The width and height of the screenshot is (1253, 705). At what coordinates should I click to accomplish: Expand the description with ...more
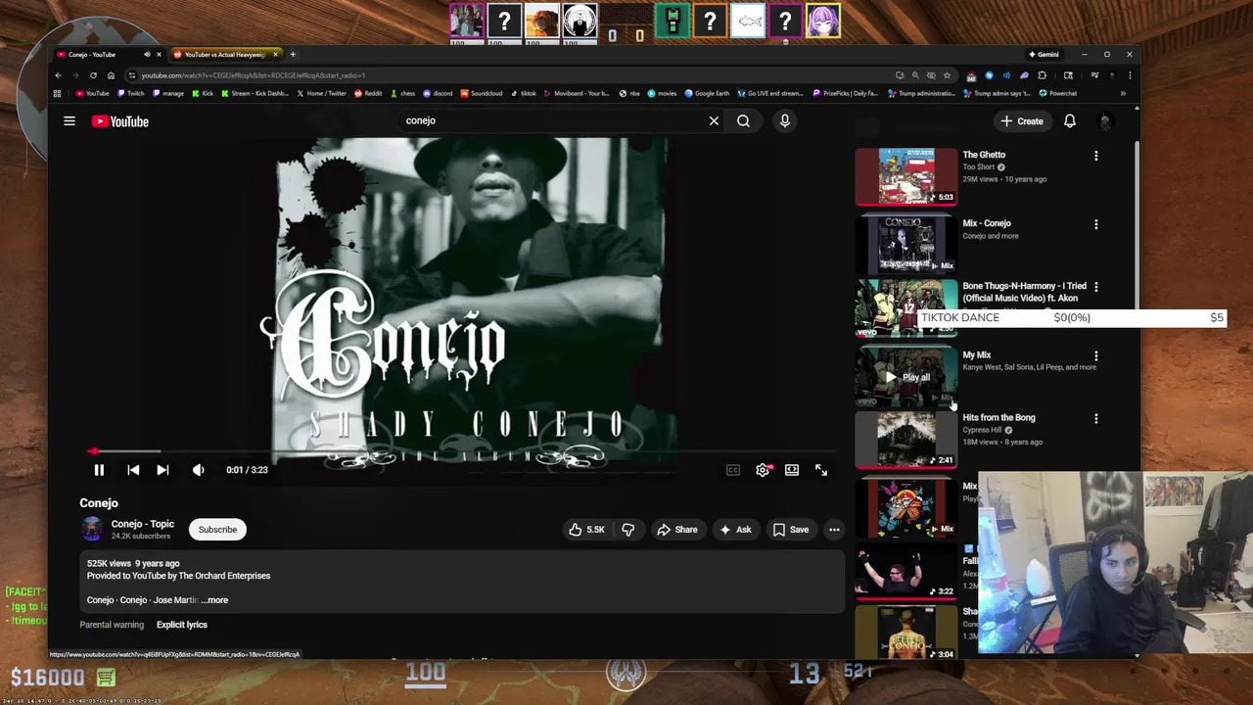[214, 600]
